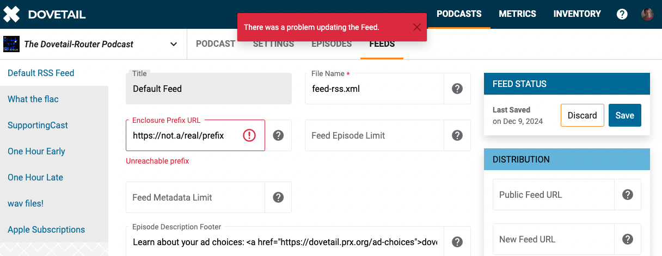This screenshot has width=662, height=256.
Task: Show help for Public Feed URL
Action: point(628,195)
